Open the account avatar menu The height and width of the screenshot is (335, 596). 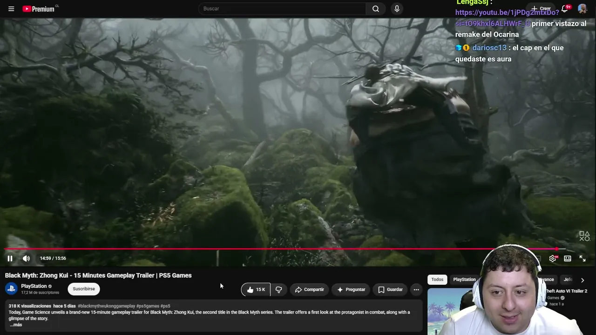[582, 9]
